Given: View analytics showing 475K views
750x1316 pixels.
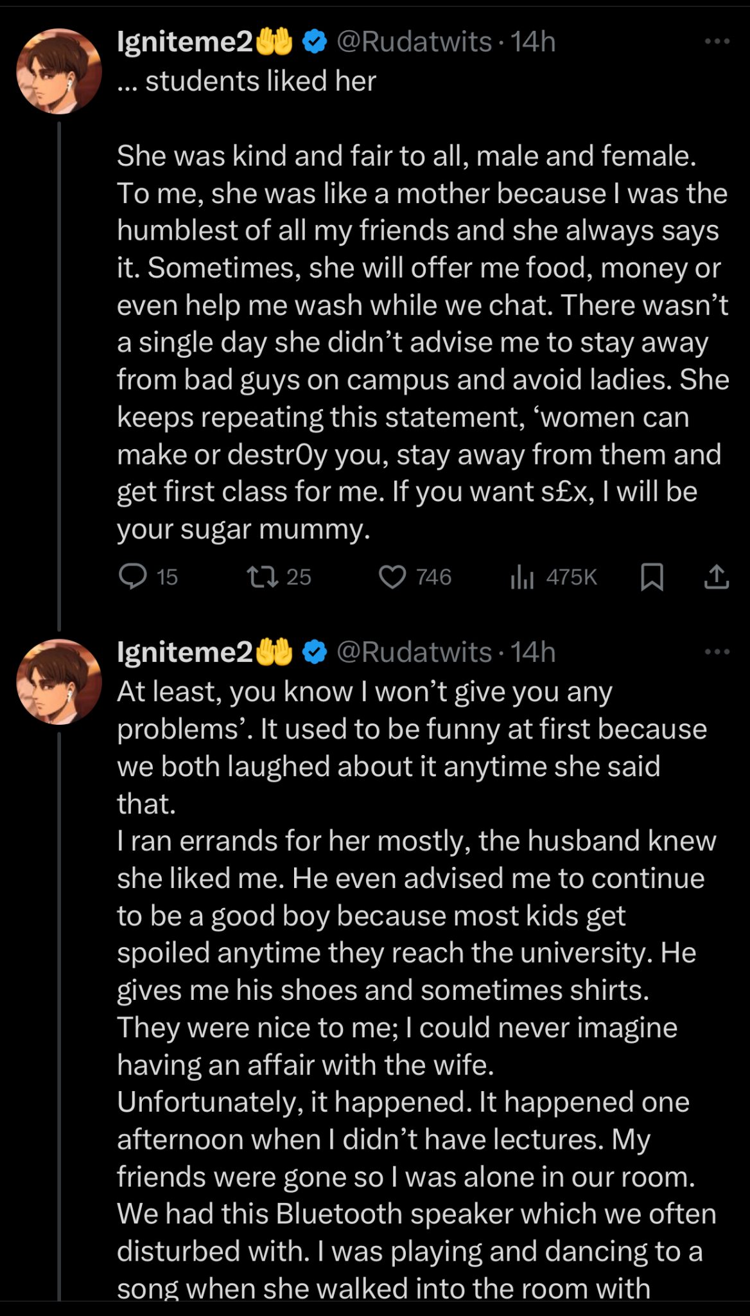Looking at the screenshot, I should pos(522,577).
